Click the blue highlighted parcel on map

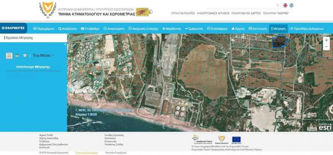[279, 42]
